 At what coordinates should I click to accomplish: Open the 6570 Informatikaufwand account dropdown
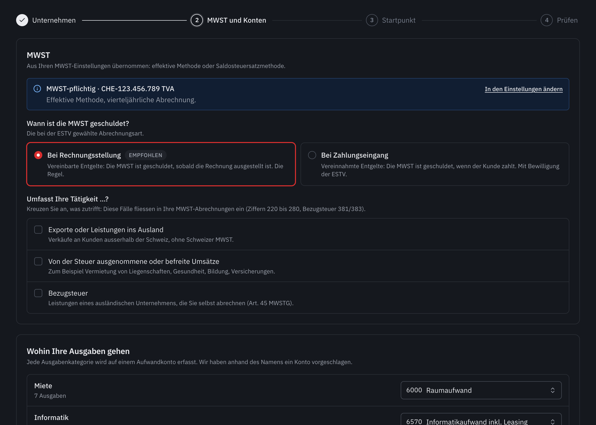tap(481, 419)
